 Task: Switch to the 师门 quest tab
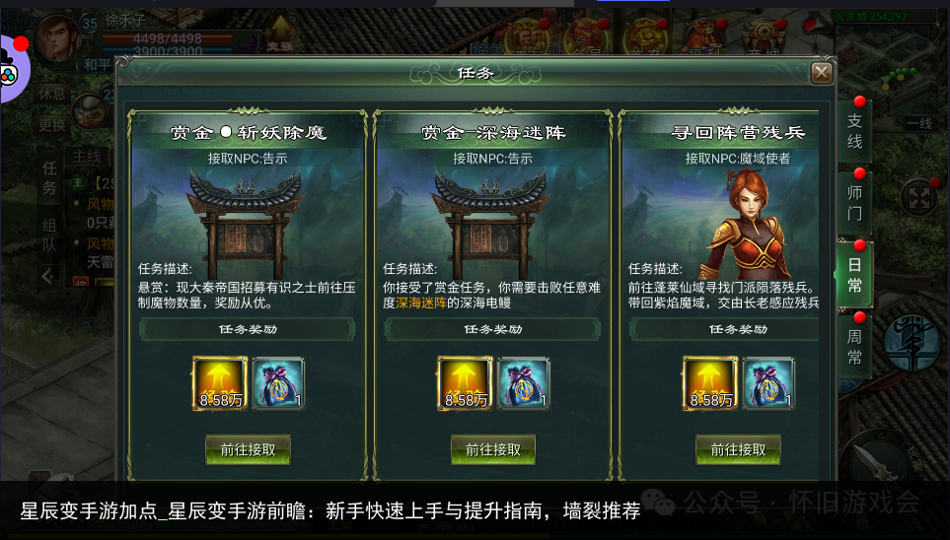(x=855, y=203)
